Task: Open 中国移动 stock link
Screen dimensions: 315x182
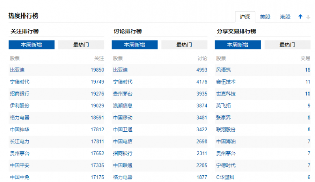Action: click(x=123, y=118)
